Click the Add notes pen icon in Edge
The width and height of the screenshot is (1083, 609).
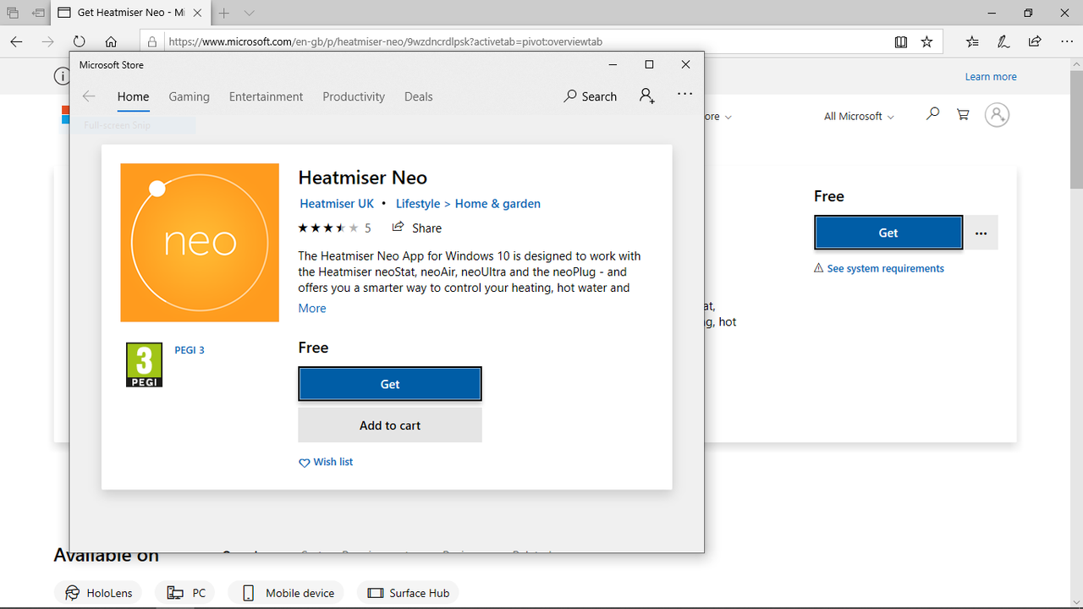1003,41
